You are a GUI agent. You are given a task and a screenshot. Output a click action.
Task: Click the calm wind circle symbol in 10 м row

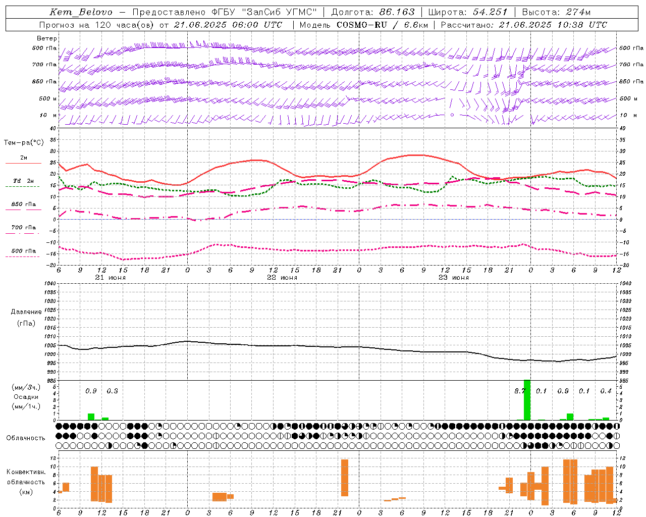(452, 115)
